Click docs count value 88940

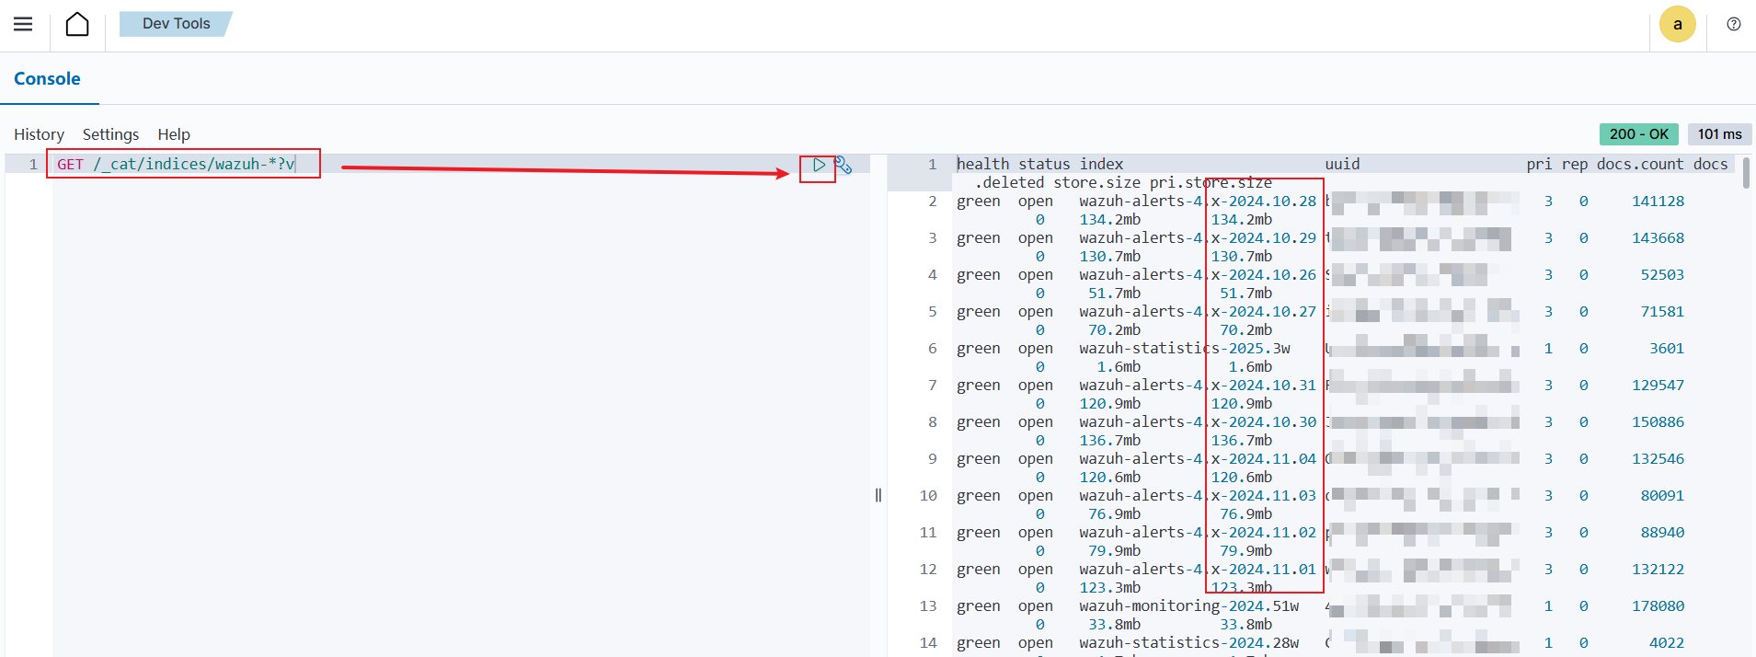click(1662, 532)
